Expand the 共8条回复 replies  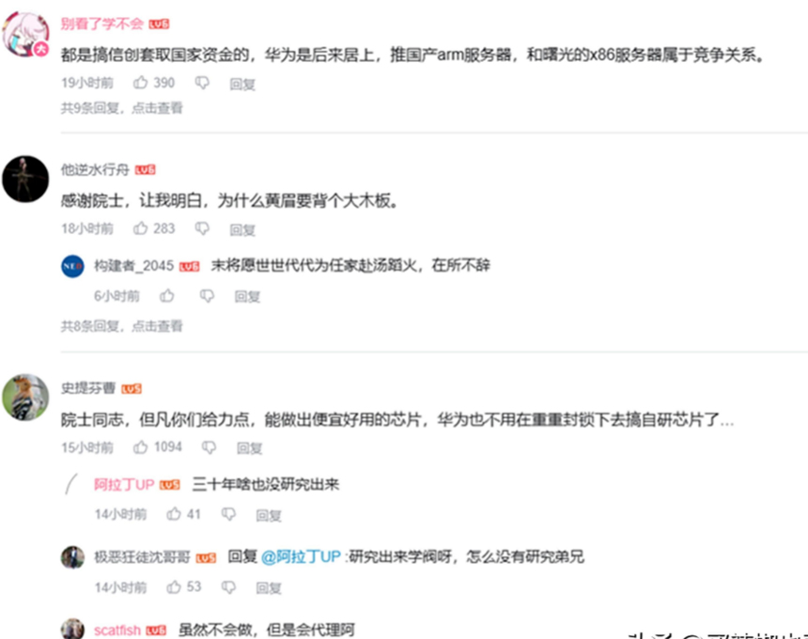click(x=122, y=326)
